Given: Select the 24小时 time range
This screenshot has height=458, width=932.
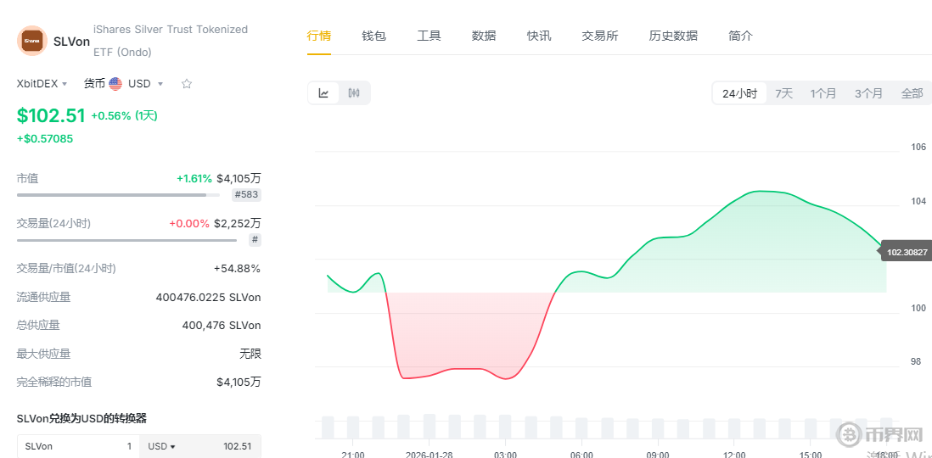Looking at the screenshot, I should pos(739,93).
